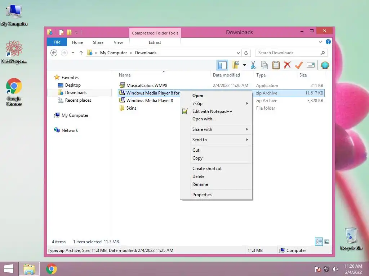This screenshot has width=369, height=276.
Task: Open the recent locations dropdown arrow
Action: (x=73, y=53)
